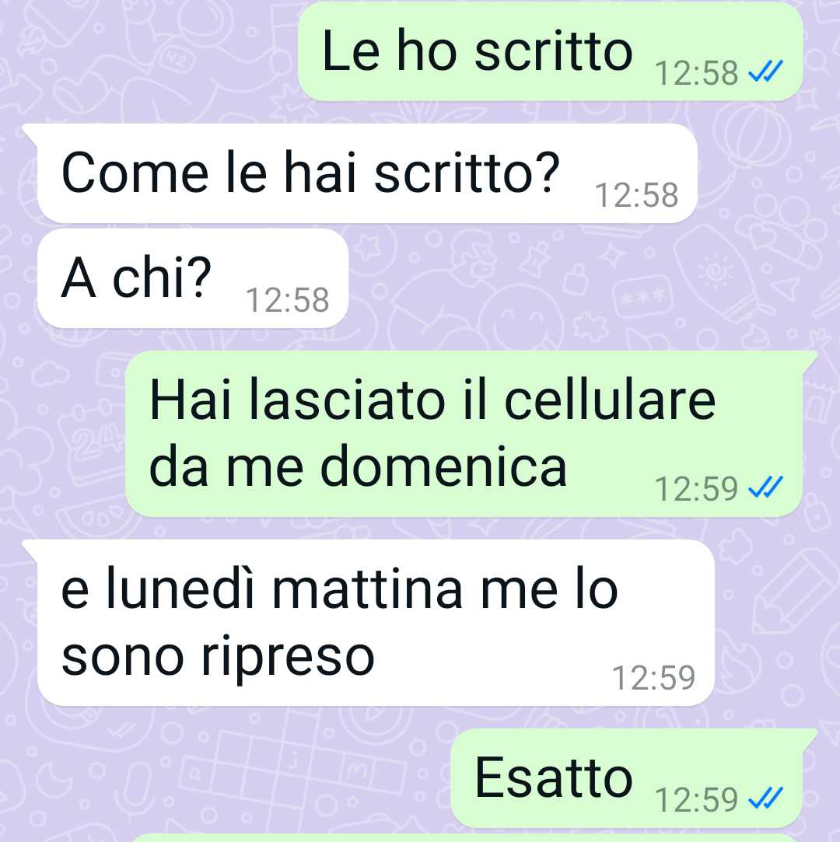Select the 'Le ho scritto' message bubble
This screenshot has height=842, width=840.
tap(551, 51)
